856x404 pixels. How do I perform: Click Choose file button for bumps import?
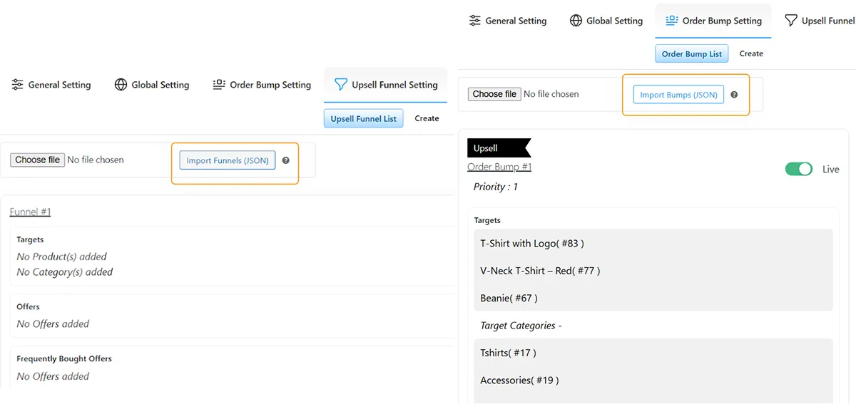point(494,93)
